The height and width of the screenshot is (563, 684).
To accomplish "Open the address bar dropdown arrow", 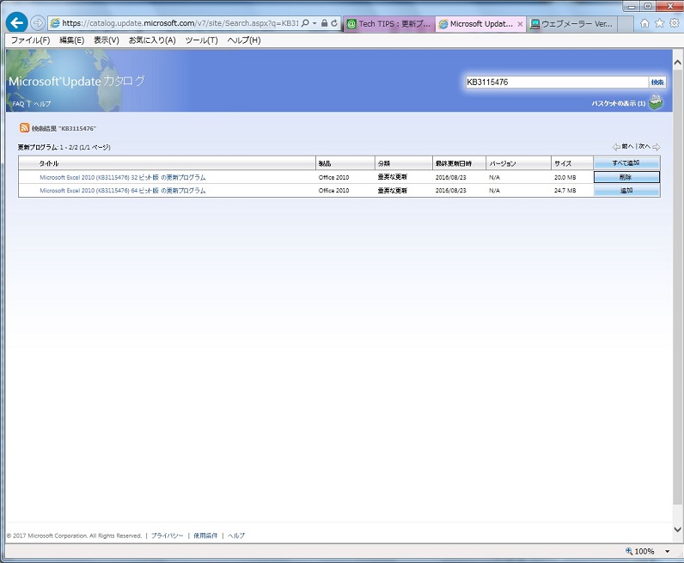I will point(315,23).
